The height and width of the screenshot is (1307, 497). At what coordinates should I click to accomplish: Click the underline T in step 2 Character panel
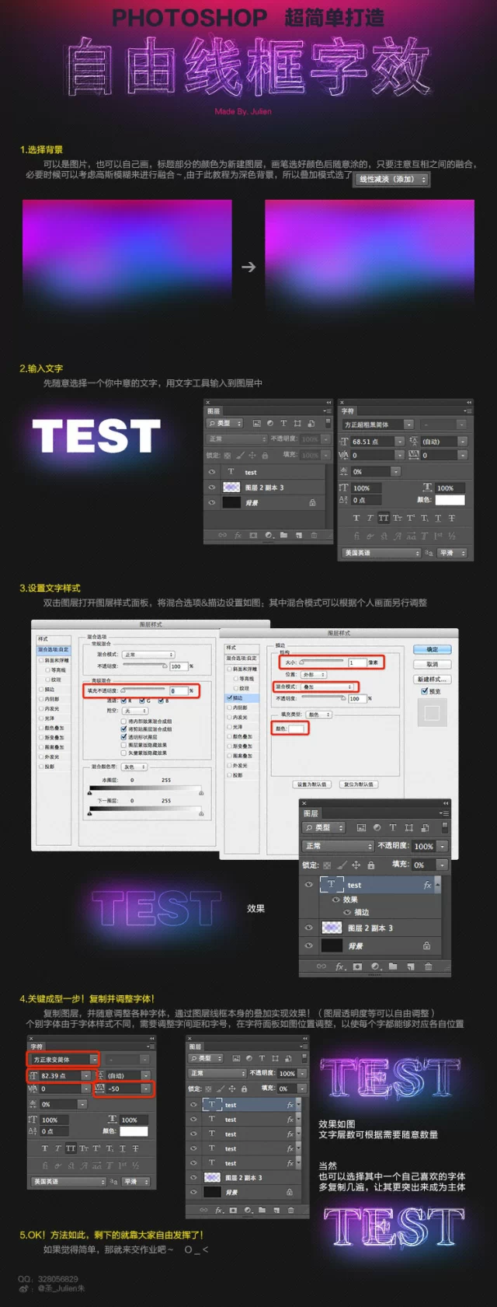click(x=438, y=518)
